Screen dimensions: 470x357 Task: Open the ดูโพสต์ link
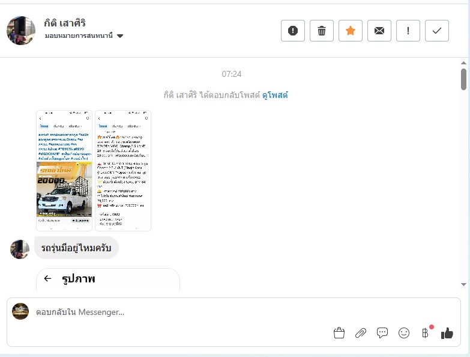(275, 95)
